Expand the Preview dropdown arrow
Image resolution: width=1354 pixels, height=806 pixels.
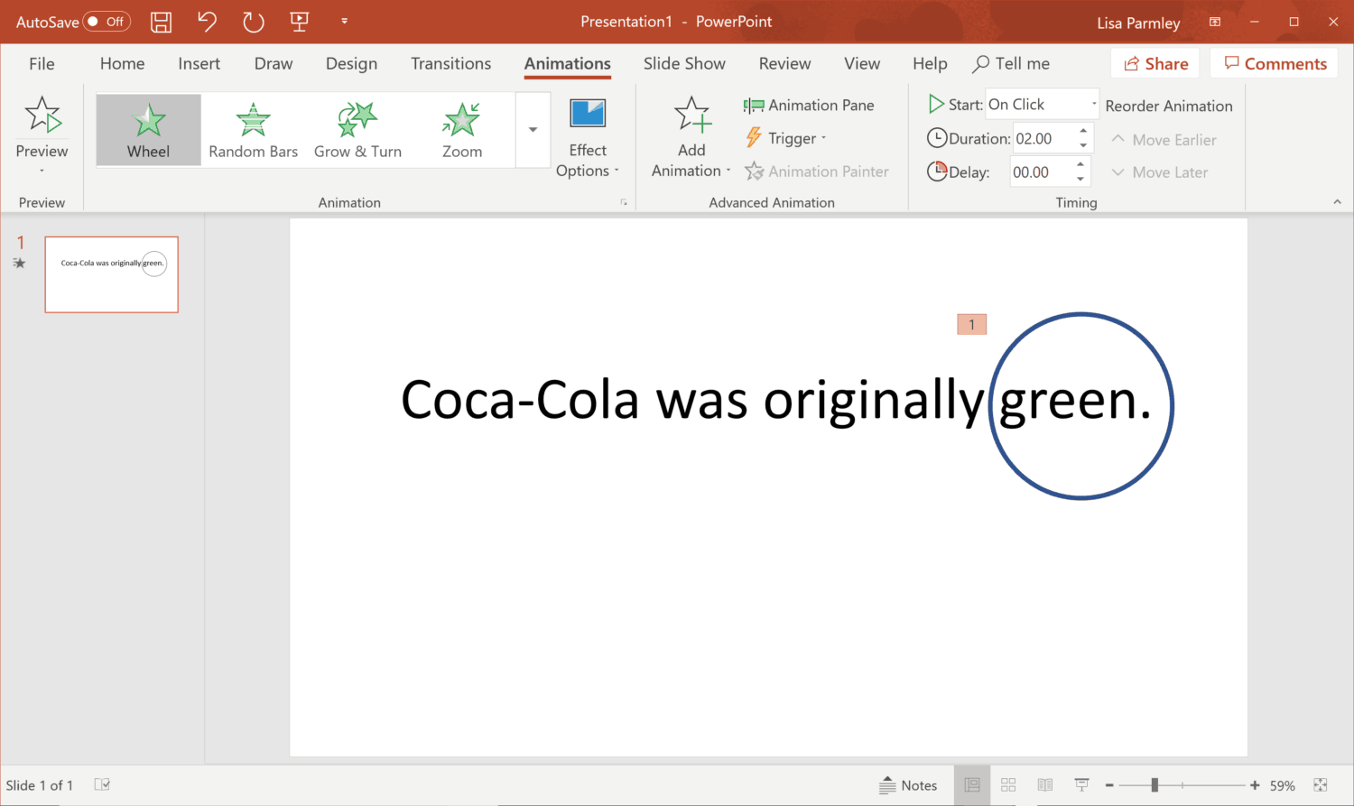point(42,171)
